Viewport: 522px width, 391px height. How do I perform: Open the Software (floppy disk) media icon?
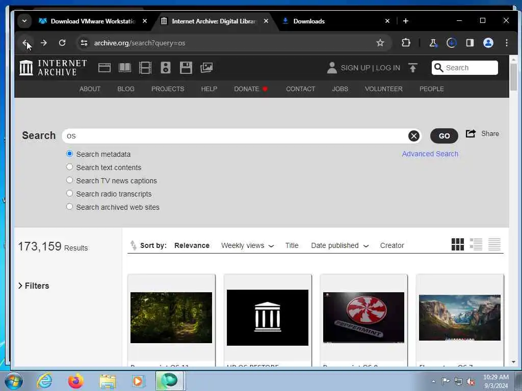(186, 68)
